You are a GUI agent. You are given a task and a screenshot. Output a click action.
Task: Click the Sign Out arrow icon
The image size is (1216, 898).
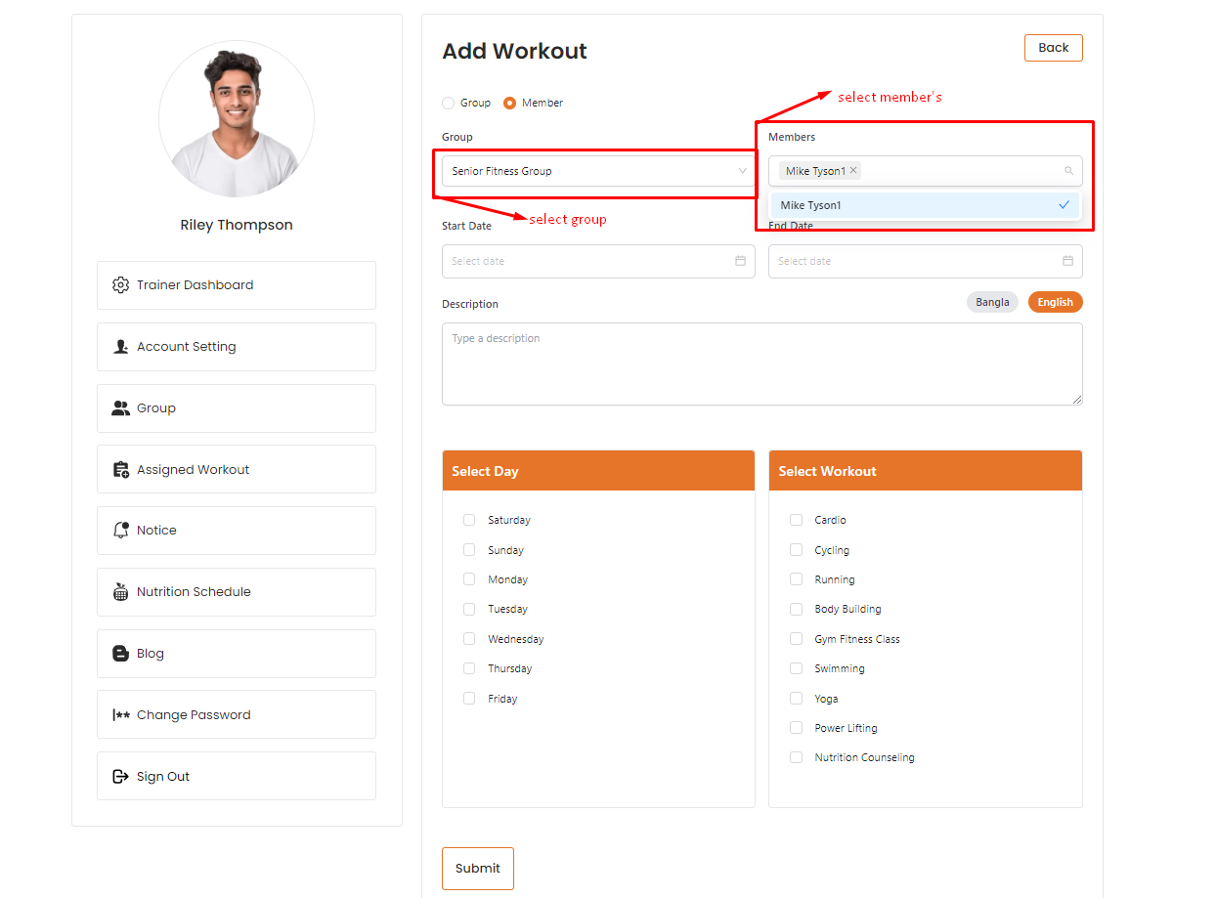point(121,777)
